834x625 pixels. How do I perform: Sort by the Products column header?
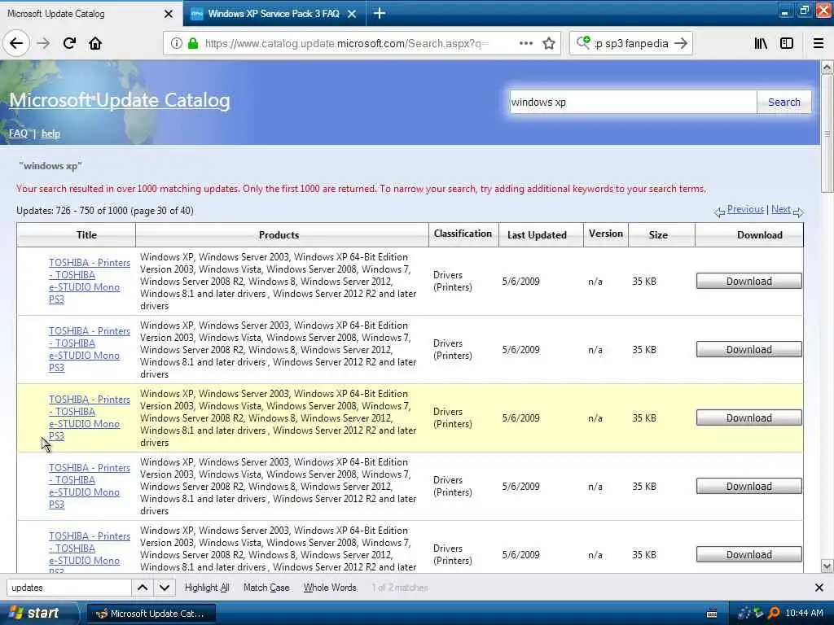279,235
